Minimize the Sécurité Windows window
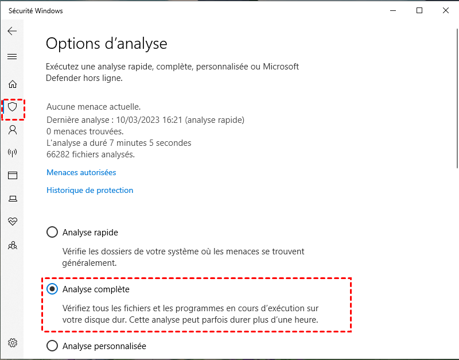The height and width of the screenshot is (360, 459). pyautogui.click(x=393, y=10)
